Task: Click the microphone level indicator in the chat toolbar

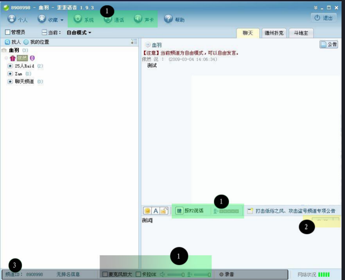Action: click(226, 211)
